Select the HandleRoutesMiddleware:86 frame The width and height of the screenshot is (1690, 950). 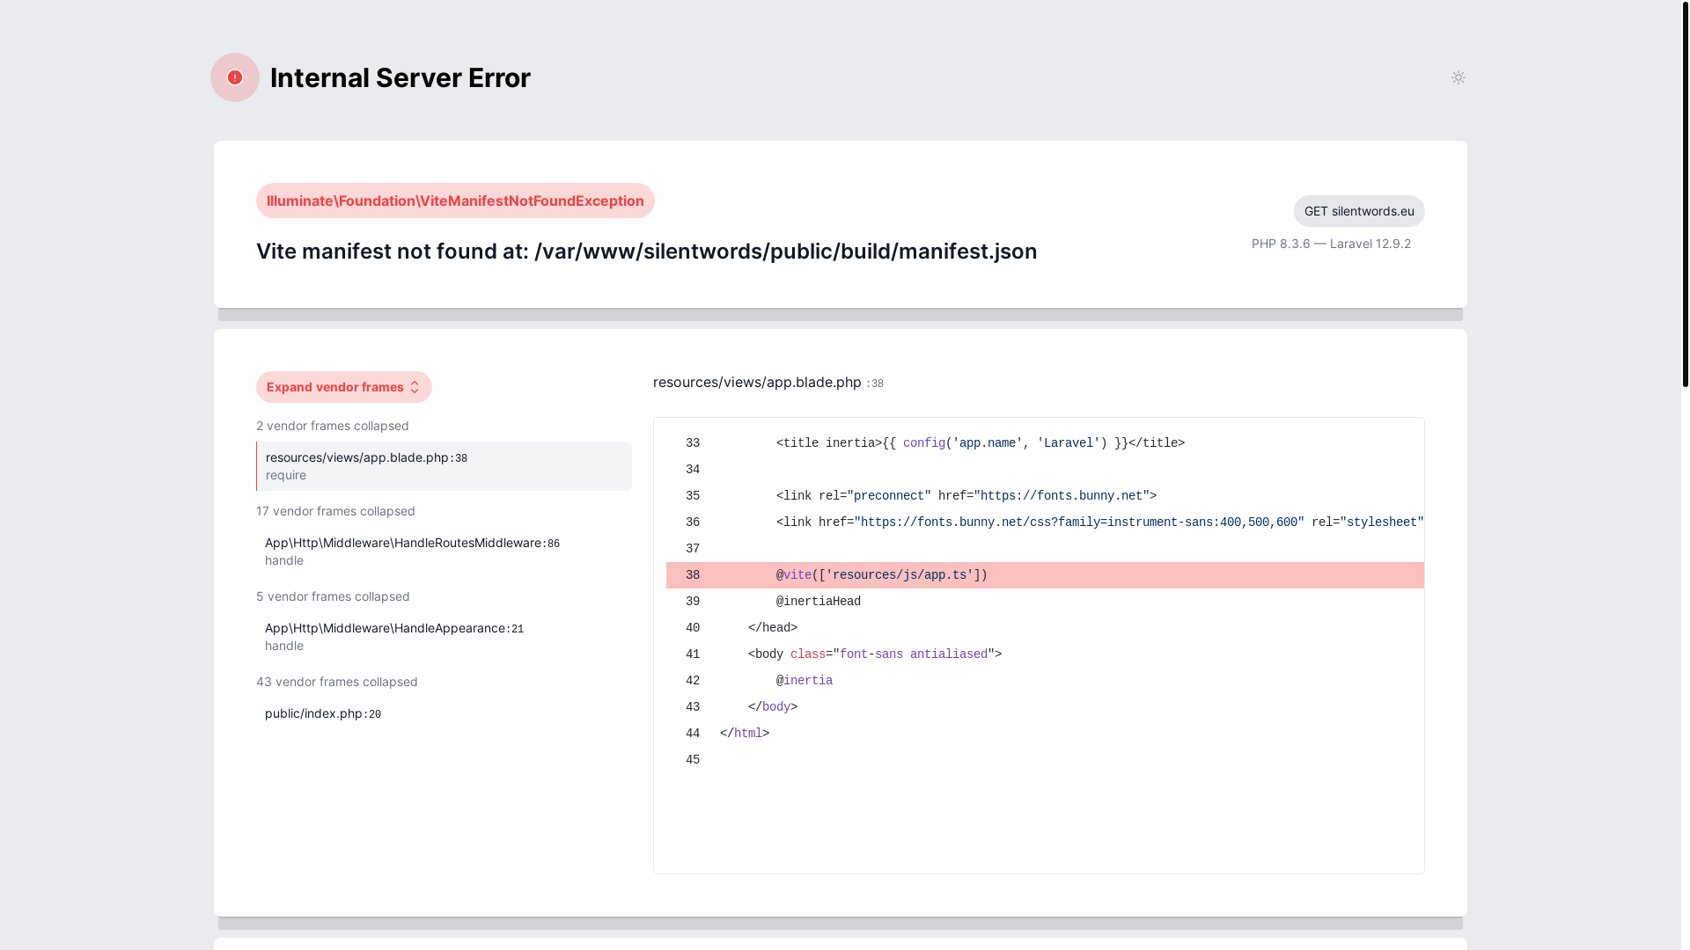(444, 552)
